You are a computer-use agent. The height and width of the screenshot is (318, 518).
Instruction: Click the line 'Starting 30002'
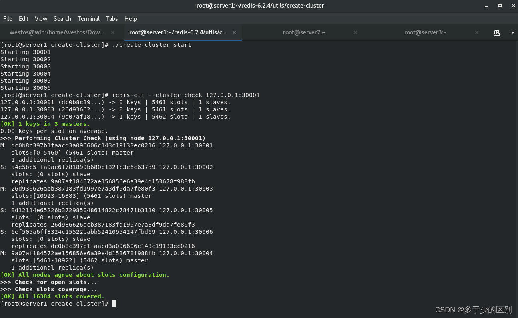point(26,59)
